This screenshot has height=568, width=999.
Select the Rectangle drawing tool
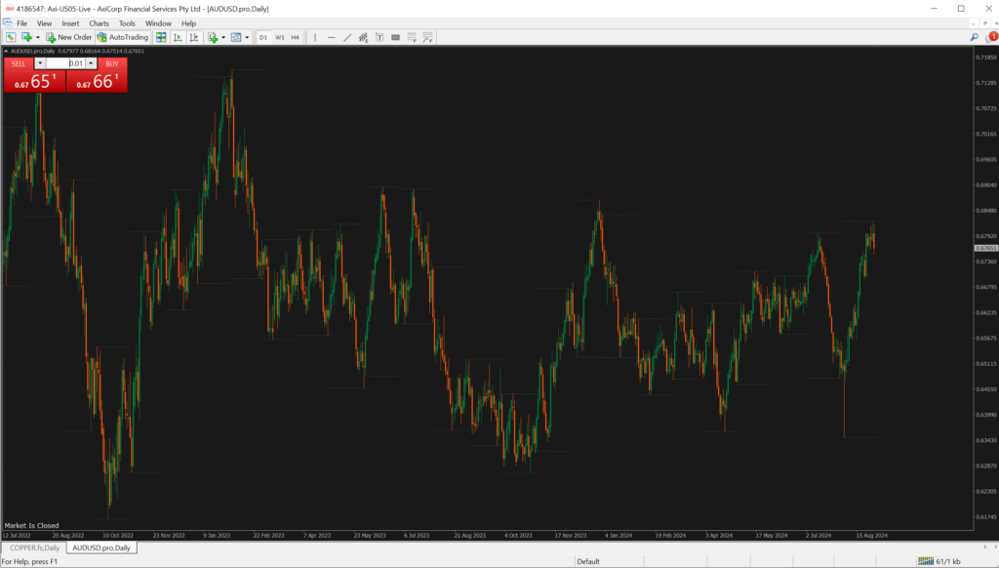click(x=396, y=38)
